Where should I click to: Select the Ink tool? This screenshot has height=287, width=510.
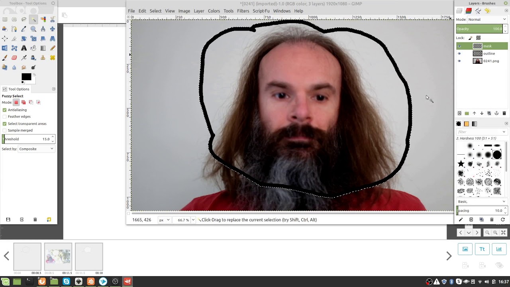click(x=33, y=57)
